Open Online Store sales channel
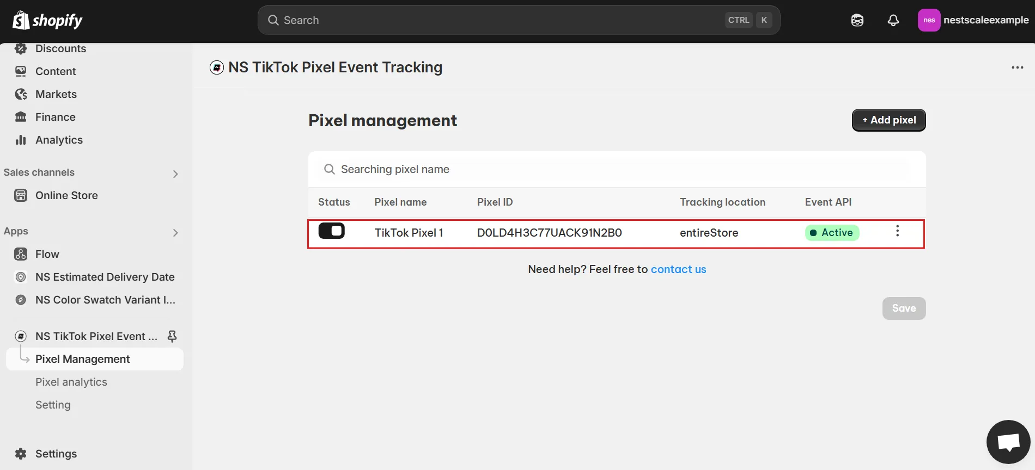Screen dimensions: 1035x470 click(x=66, y=195)
